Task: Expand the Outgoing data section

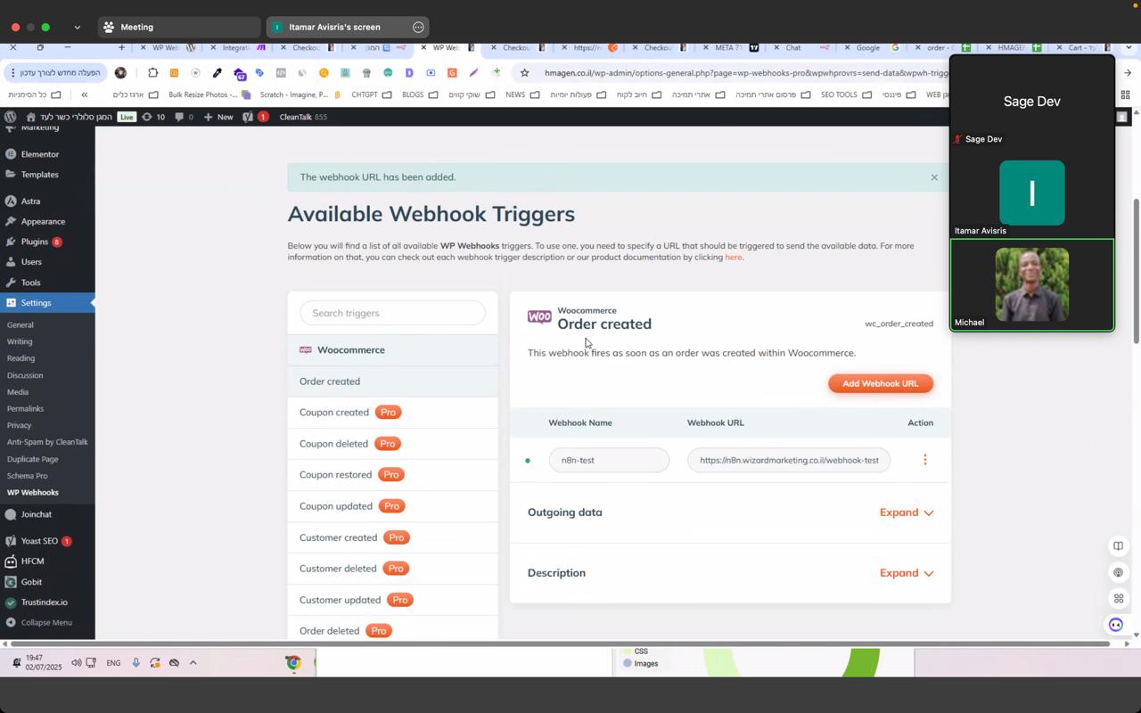Action: pyautogui.click(x=907, y=512)
